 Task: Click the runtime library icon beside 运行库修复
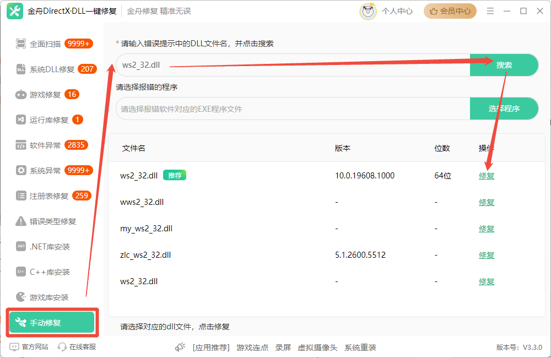pos(21,120)
